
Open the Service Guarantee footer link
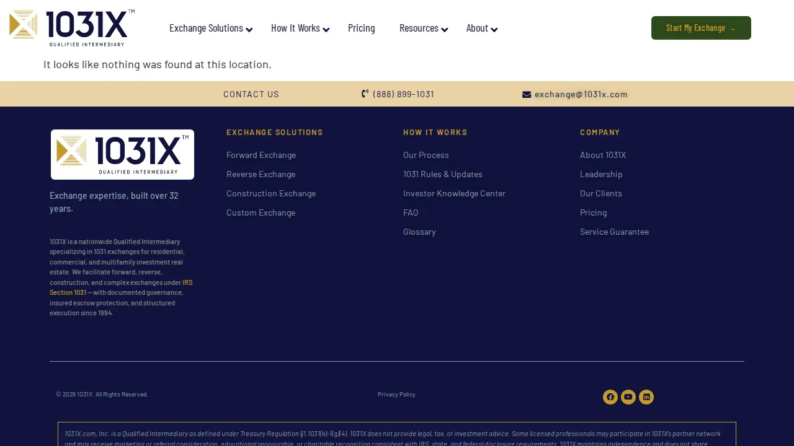pos(614,232)
